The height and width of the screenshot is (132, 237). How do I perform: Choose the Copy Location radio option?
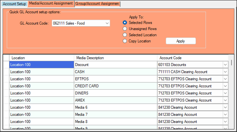click(125, 41)
